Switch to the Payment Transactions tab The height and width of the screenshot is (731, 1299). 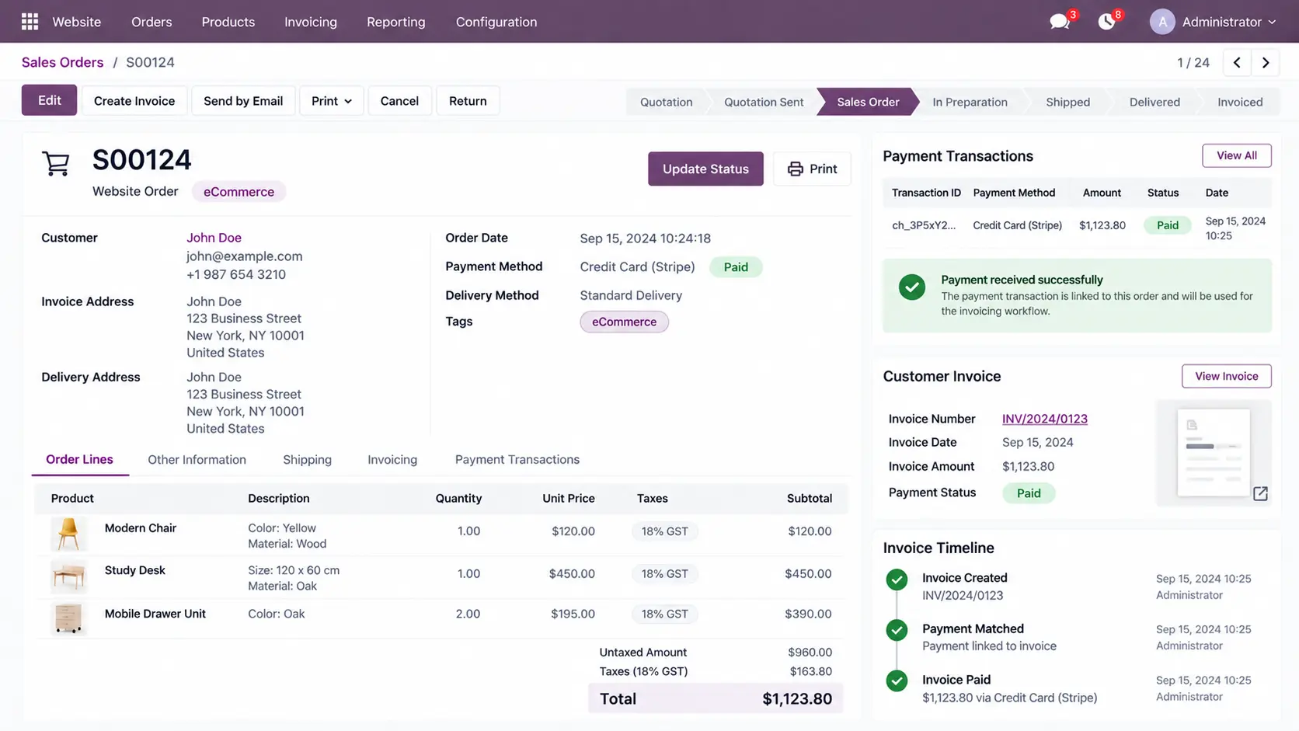pyautogui.click(x=517, y=460)
